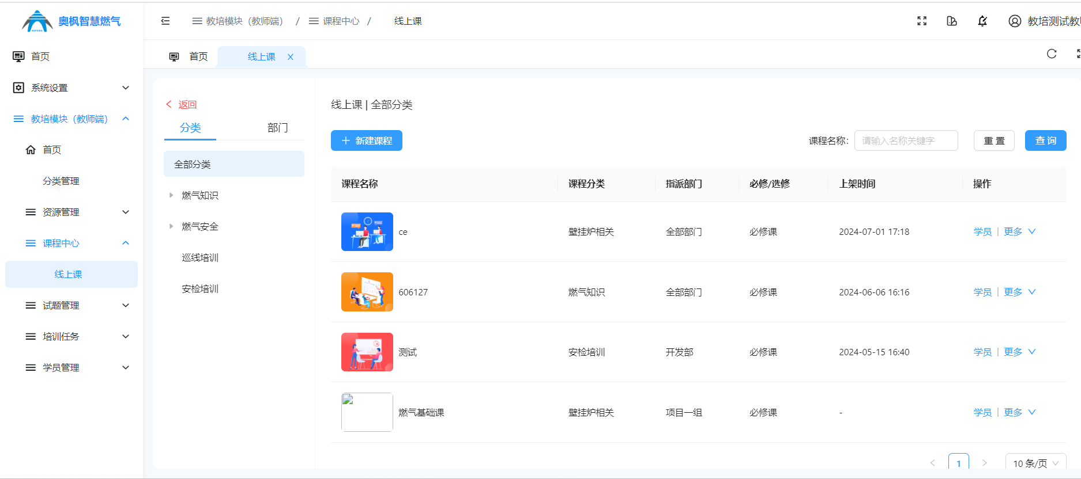Click the home icon under 教培模块
The image size is (1081, 479).
31,150
